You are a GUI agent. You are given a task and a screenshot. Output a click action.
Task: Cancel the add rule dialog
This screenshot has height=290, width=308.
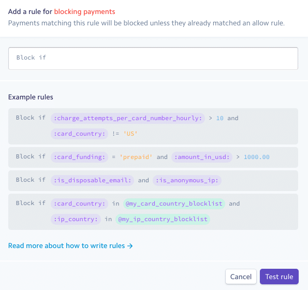241,277
